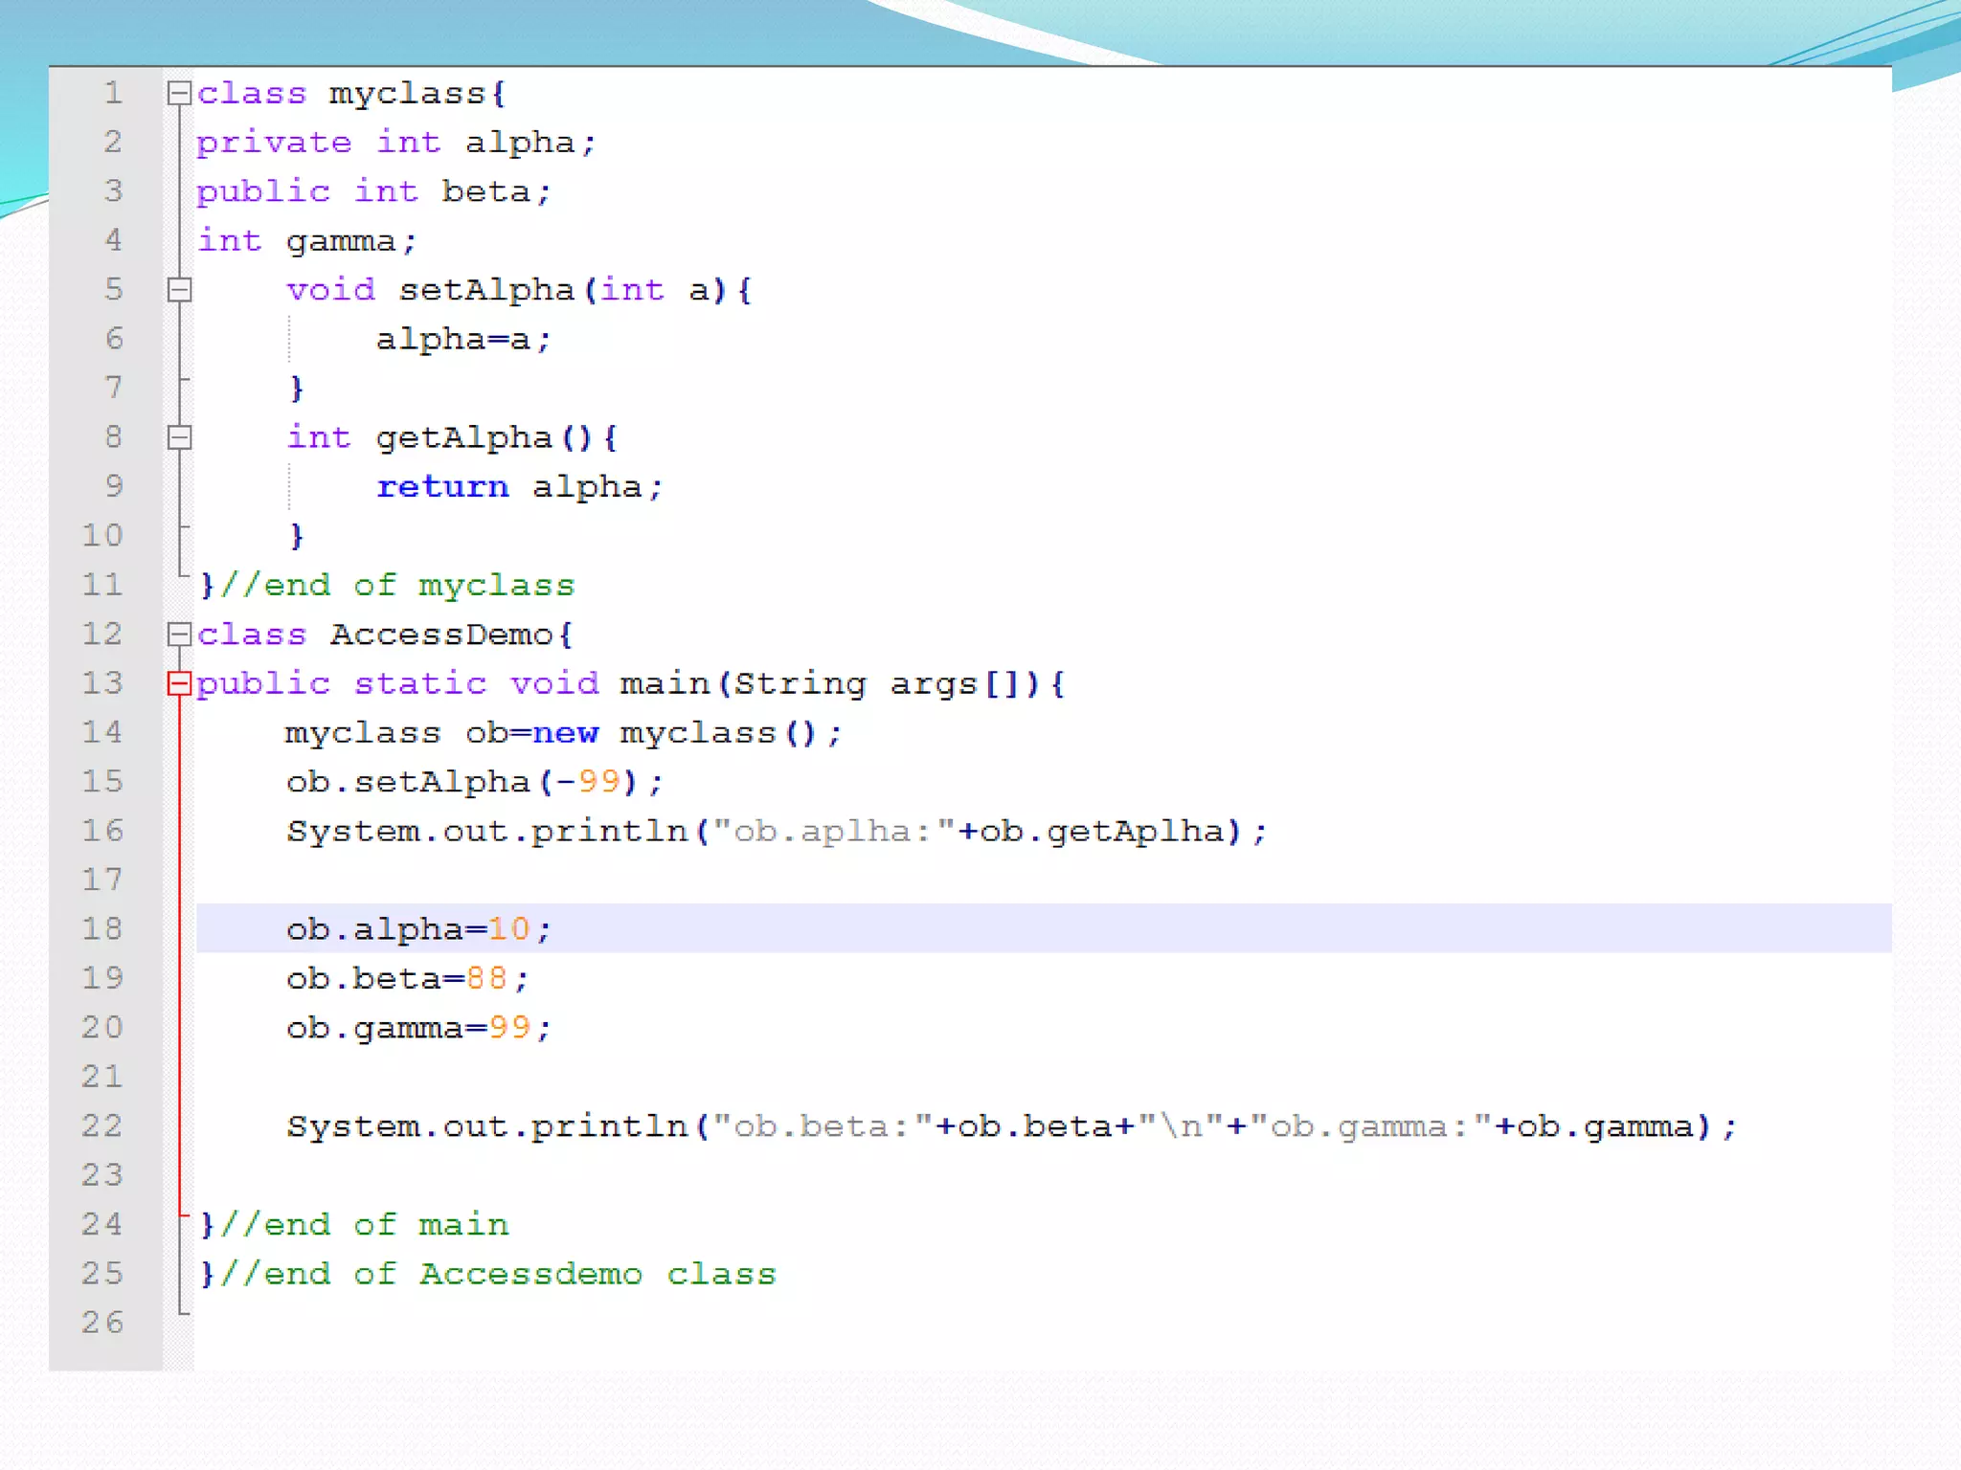Collapse the getAlpha method fold marker

(x=179, y=437)
